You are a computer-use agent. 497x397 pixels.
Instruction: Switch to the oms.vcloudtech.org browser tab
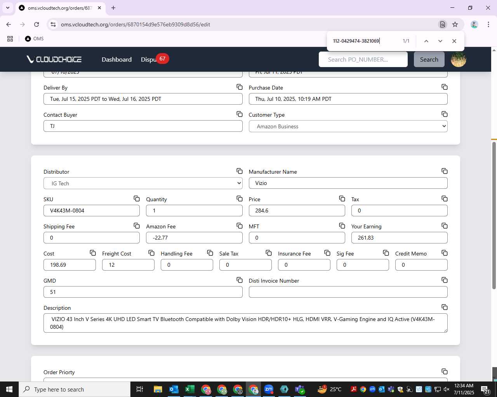click(60, 8)
